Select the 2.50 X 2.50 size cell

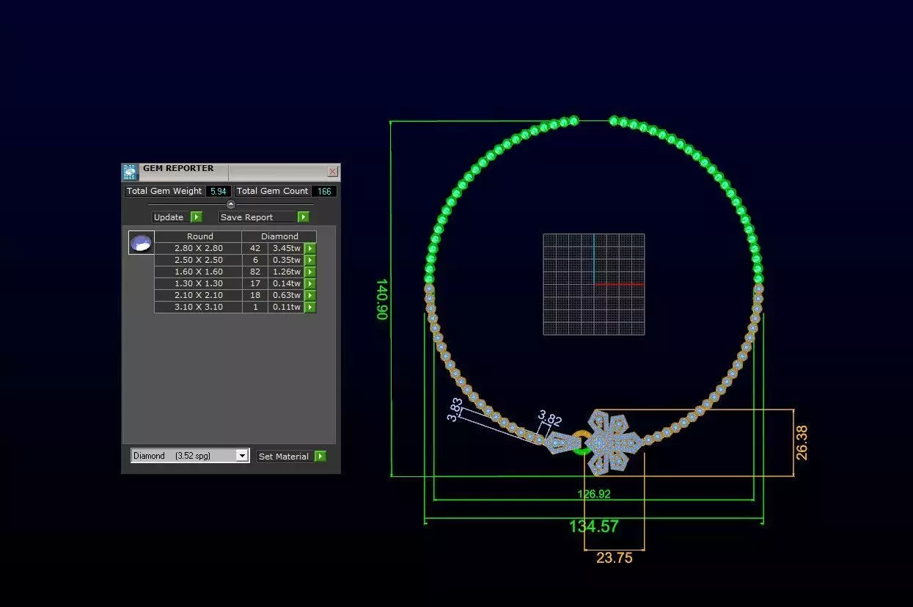click(x=199, y=261)
